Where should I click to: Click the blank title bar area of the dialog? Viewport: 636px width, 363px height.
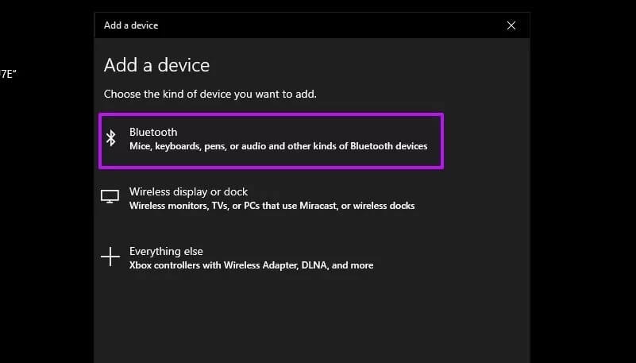[x=325, y=25]
